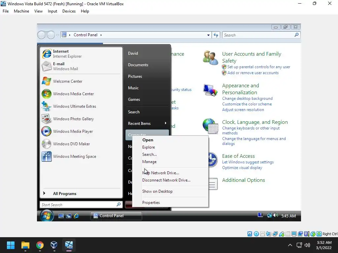Open Windows Ultimate Extras
The image size is (338, 253).
click(81, 106)
